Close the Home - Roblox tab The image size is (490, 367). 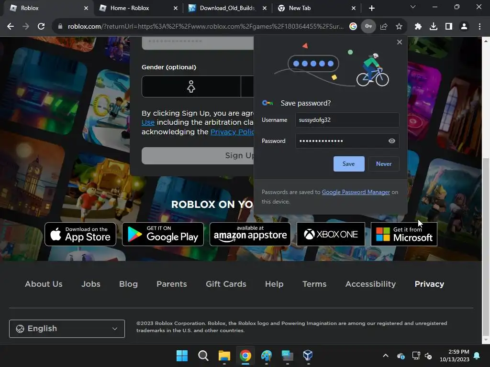(x=176, y=8)
